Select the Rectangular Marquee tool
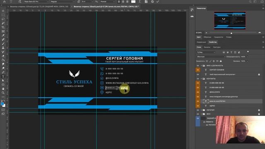This screenshot has height=149, width=265. tap(3, 15)
